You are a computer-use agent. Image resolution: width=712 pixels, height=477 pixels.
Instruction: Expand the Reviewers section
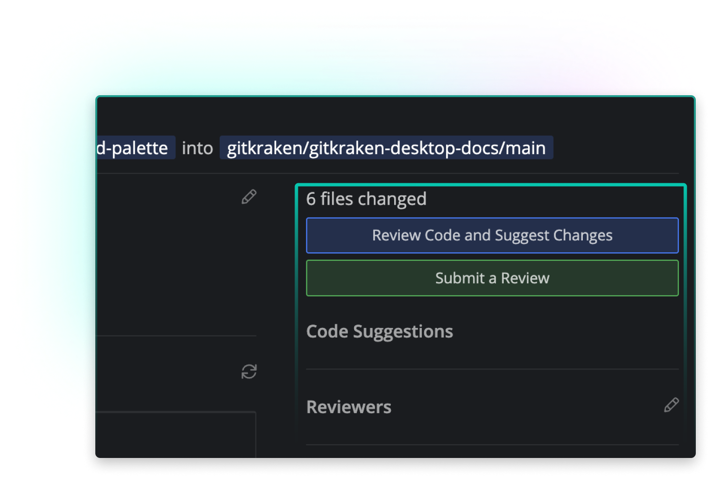click(x=349, y=407)
